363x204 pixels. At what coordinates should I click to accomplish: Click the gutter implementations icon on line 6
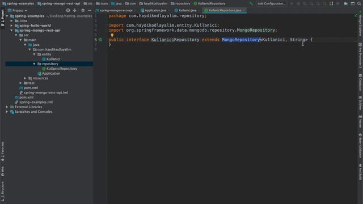[100, 40]
